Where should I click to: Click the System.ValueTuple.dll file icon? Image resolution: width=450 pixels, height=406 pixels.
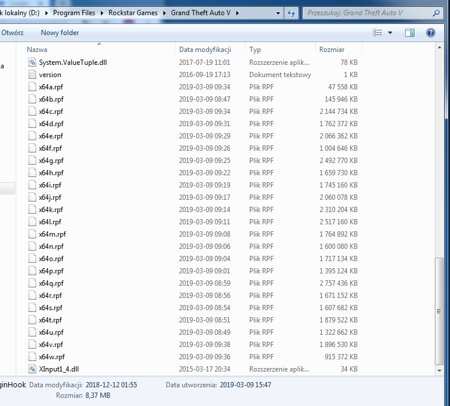pyautogui.click(x=33, y=62)
